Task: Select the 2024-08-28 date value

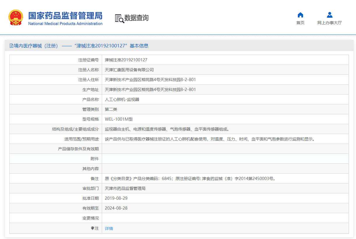Action: point(116,208)
